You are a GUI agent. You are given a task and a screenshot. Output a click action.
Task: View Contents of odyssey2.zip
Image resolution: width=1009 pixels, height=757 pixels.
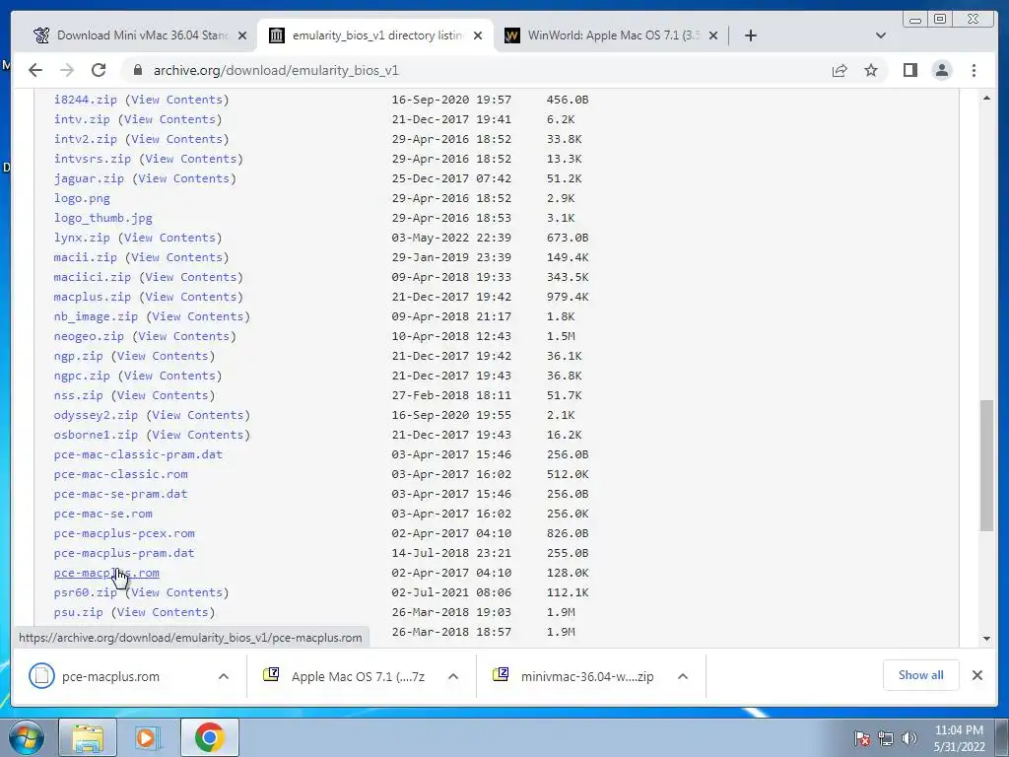click(x=199, y=415)
